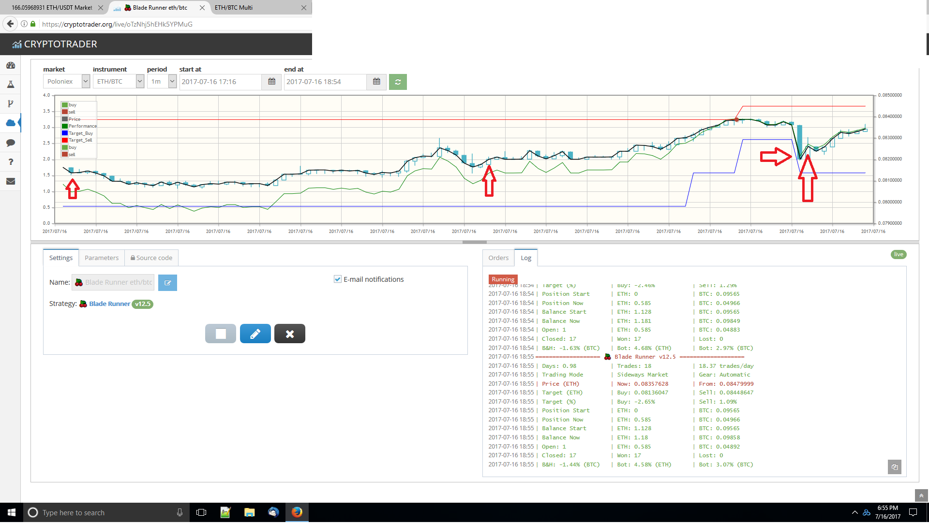Copy the log using the clipboard icon
This screenshot has width=929, height=523.
click(895, 467)
